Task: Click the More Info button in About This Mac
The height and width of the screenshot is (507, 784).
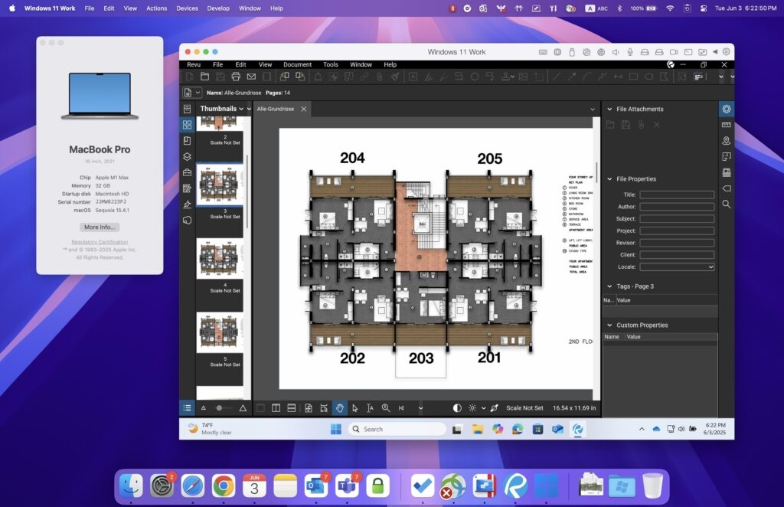Action: 99,227
